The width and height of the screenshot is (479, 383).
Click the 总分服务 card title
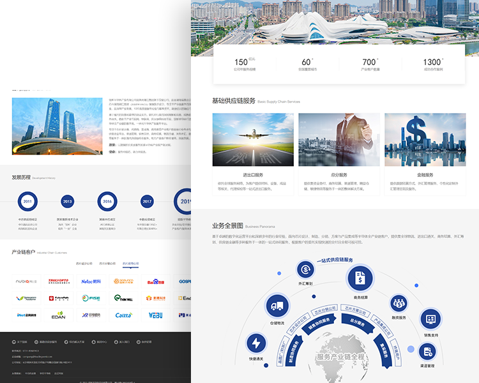pyautogui.click(x=339, y=175)
